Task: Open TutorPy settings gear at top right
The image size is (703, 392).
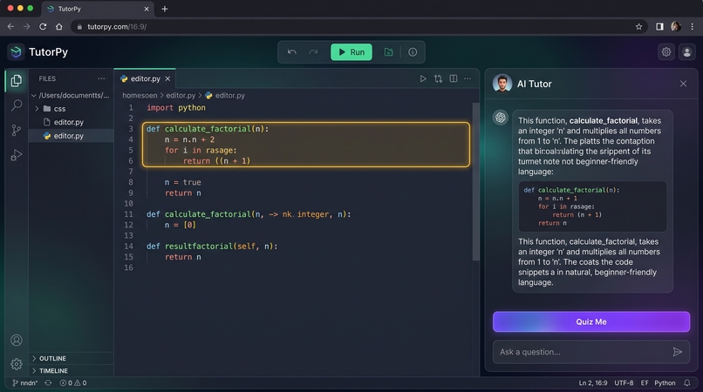Action: pos(666,52)
